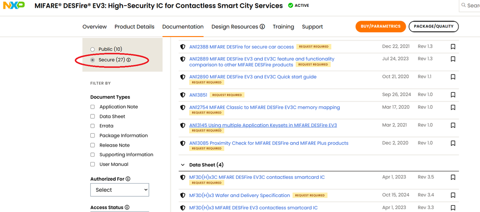Collapse the Data Sheet (4) section
The width and height of the screenshot is (480, 212).
click(183, 165)
